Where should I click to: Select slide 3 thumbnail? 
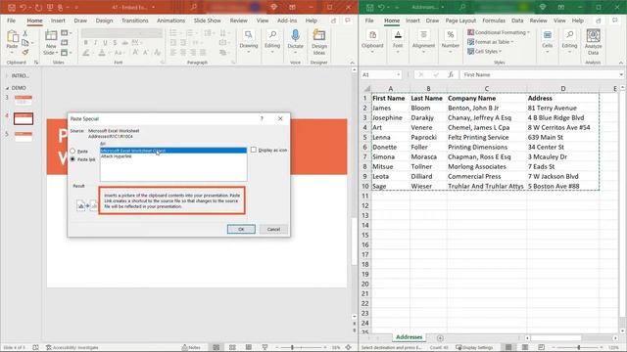24,100
